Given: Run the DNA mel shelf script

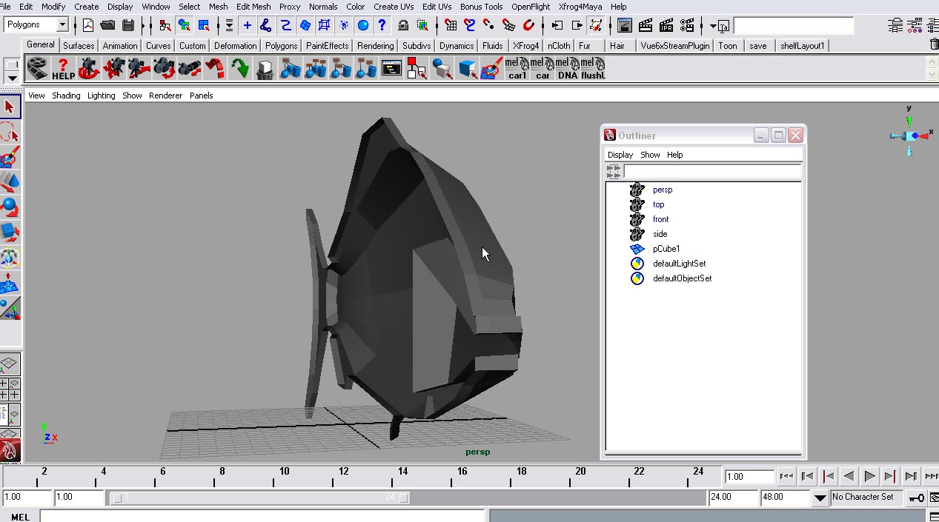Looking at the screenshot, I should [567, 70].
